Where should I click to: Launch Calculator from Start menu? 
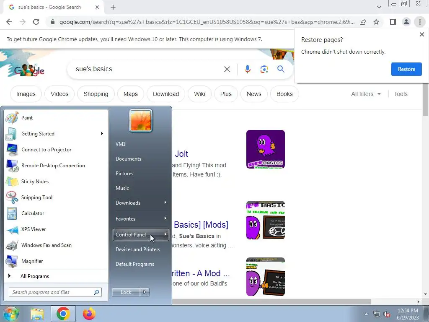(56, 213)
